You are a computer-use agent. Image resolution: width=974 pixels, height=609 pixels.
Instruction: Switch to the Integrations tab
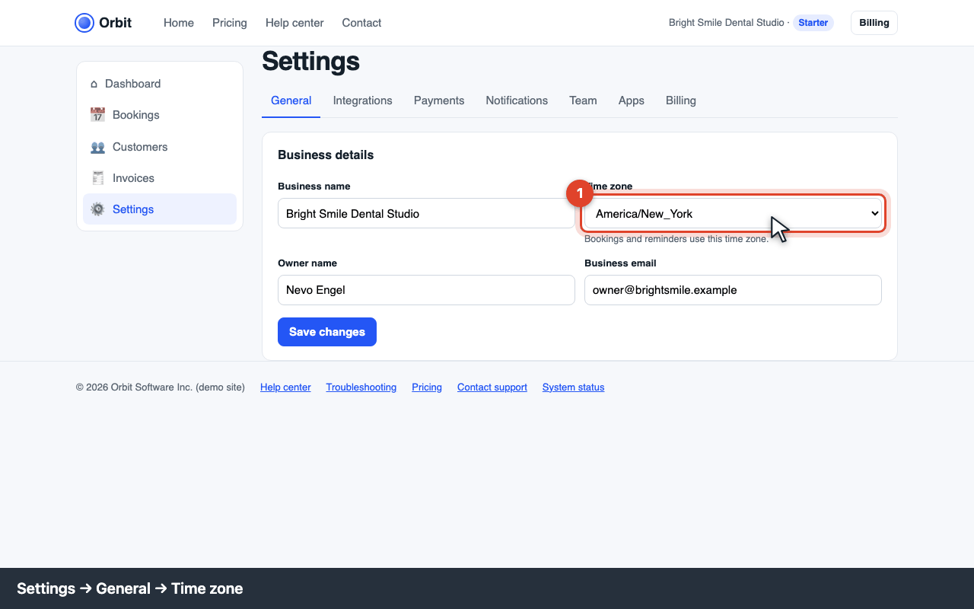pyautogui.click(x=362, y=100)
